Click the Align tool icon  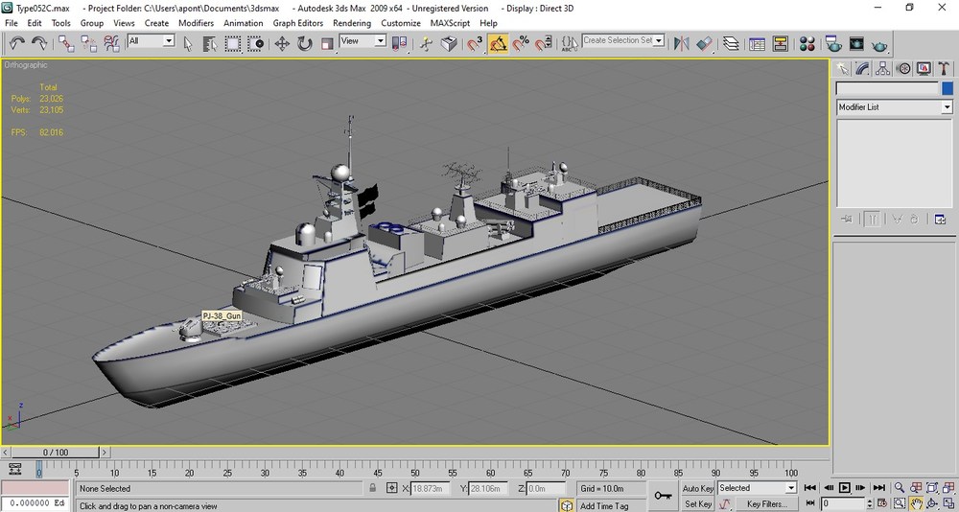tap(704, 43)
